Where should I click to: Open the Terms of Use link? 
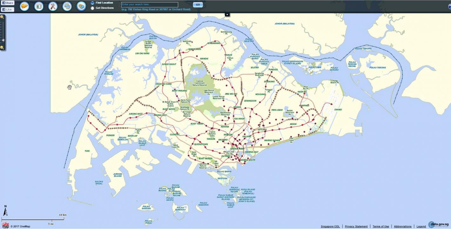[x=380, y=226]
